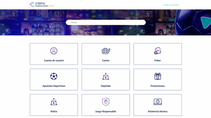Click the Asistencia técnica laptop icon
Image resolution: width=211 pixels, height=118 pixels.
[158, 102]
